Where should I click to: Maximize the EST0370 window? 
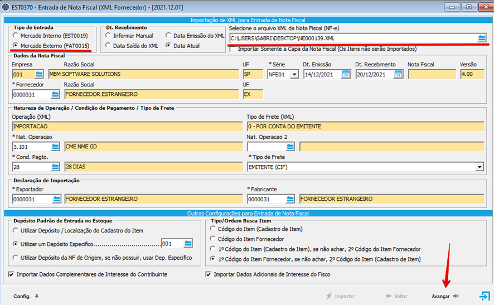point(469,7)
